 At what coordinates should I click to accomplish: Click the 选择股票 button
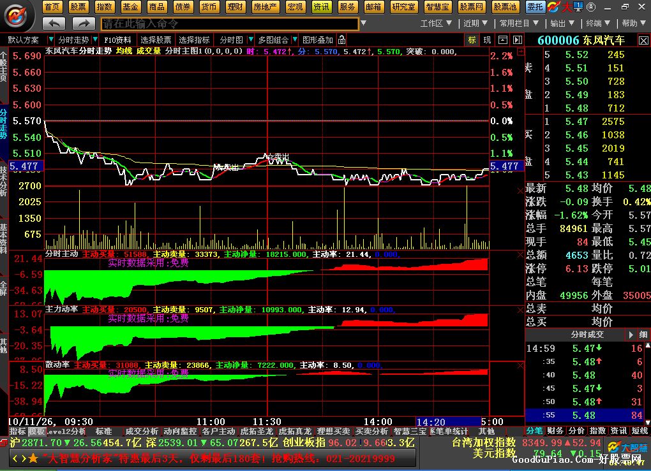pyautogui.click(x=156, y=40)
